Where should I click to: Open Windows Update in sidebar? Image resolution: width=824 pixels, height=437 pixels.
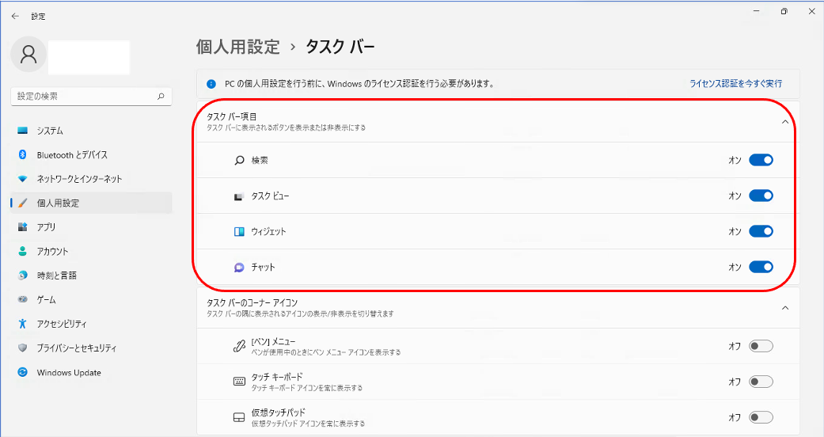click(x=92, y=372)
